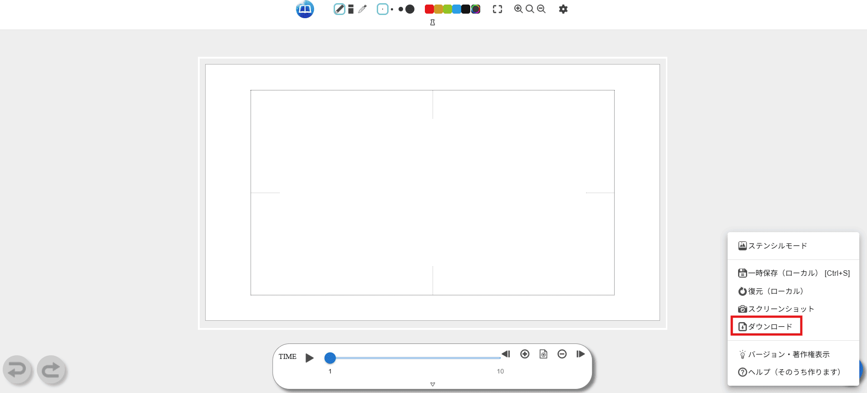The height and width of the screenshot is (393, 867).
Task: Select スクリーンショット menu entry
Action: point(781,309)
